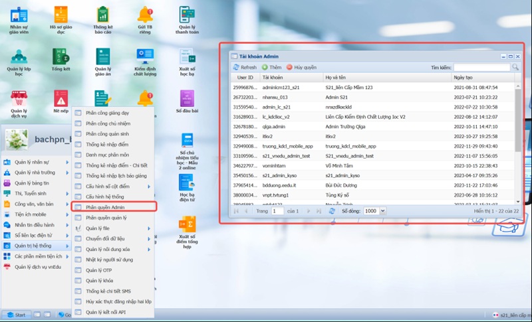Open Xuất sổ điểm tổng hợp icon

tap(187, 232)
